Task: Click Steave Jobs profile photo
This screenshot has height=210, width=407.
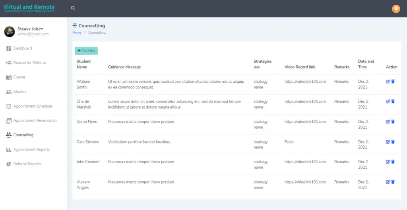Action: [x=10, y=32]
